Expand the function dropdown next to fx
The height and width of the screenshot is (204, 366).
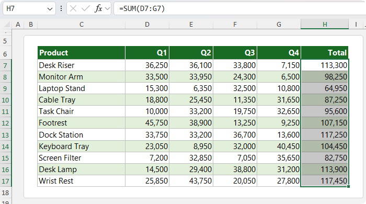pos(107,9)
